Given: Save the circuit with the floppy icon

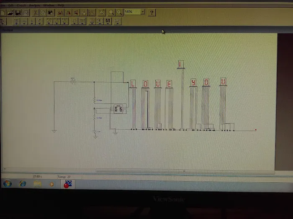Looking at the screenshot, I should [x=18, y=13].
